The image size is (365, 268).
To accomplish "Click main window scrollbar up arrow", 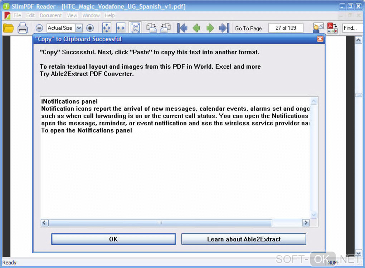I will click(x=359, y=40).
